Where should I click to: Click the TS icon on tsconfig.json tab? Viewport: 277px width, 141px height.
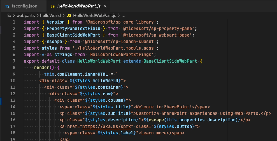(7, 6)
